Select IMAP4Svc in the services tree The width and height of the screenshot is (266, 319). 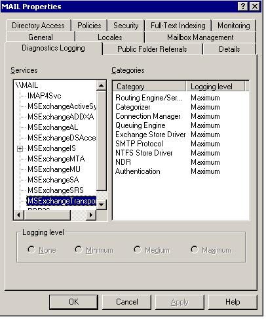click(x=45, y=96)
